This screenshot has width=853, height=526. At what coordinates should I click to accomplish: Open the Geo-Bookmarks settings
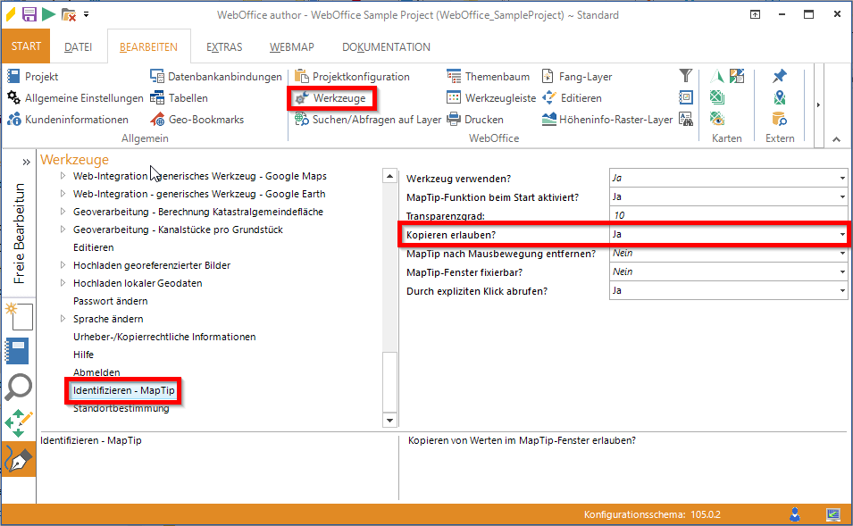(x=205, y=119)
